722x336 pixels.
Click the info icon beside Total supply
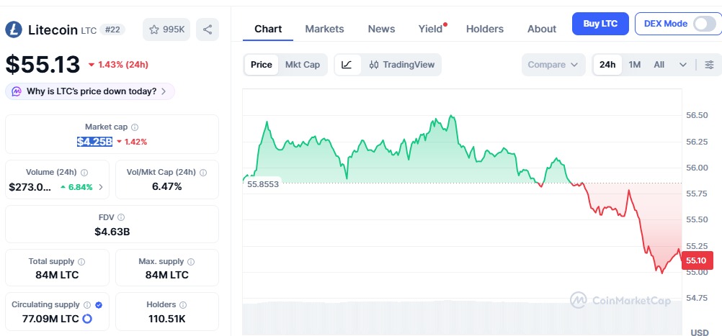(x=81, y=262)
